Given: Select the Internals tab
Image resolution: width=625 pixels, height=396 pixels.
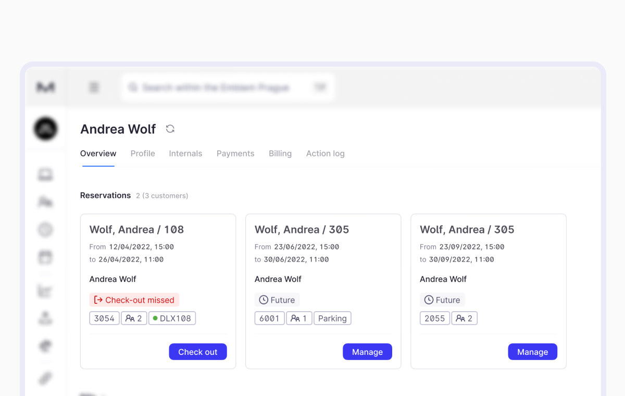Looking at the screenshot, I should pos(185,154).
